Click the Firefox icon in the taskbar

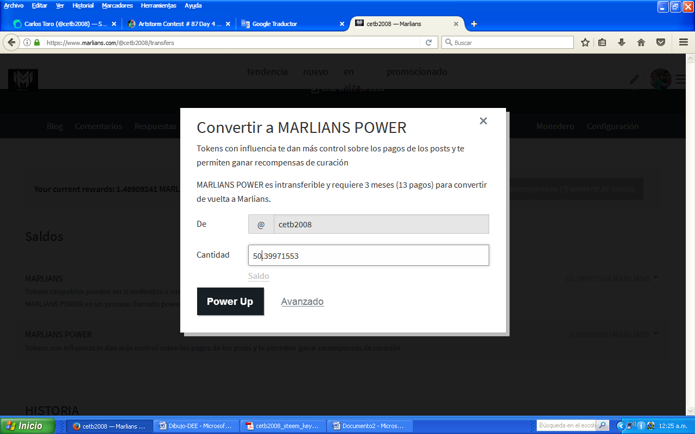tap(76, 426)
